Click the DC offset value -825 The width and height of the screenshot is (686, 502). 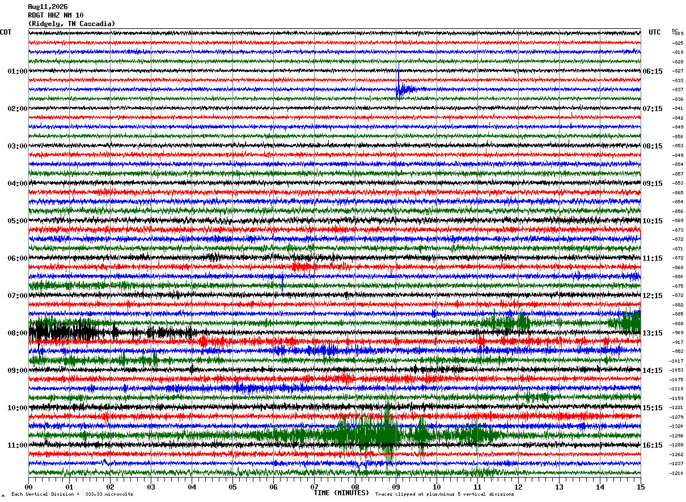(x=677, y=43)
